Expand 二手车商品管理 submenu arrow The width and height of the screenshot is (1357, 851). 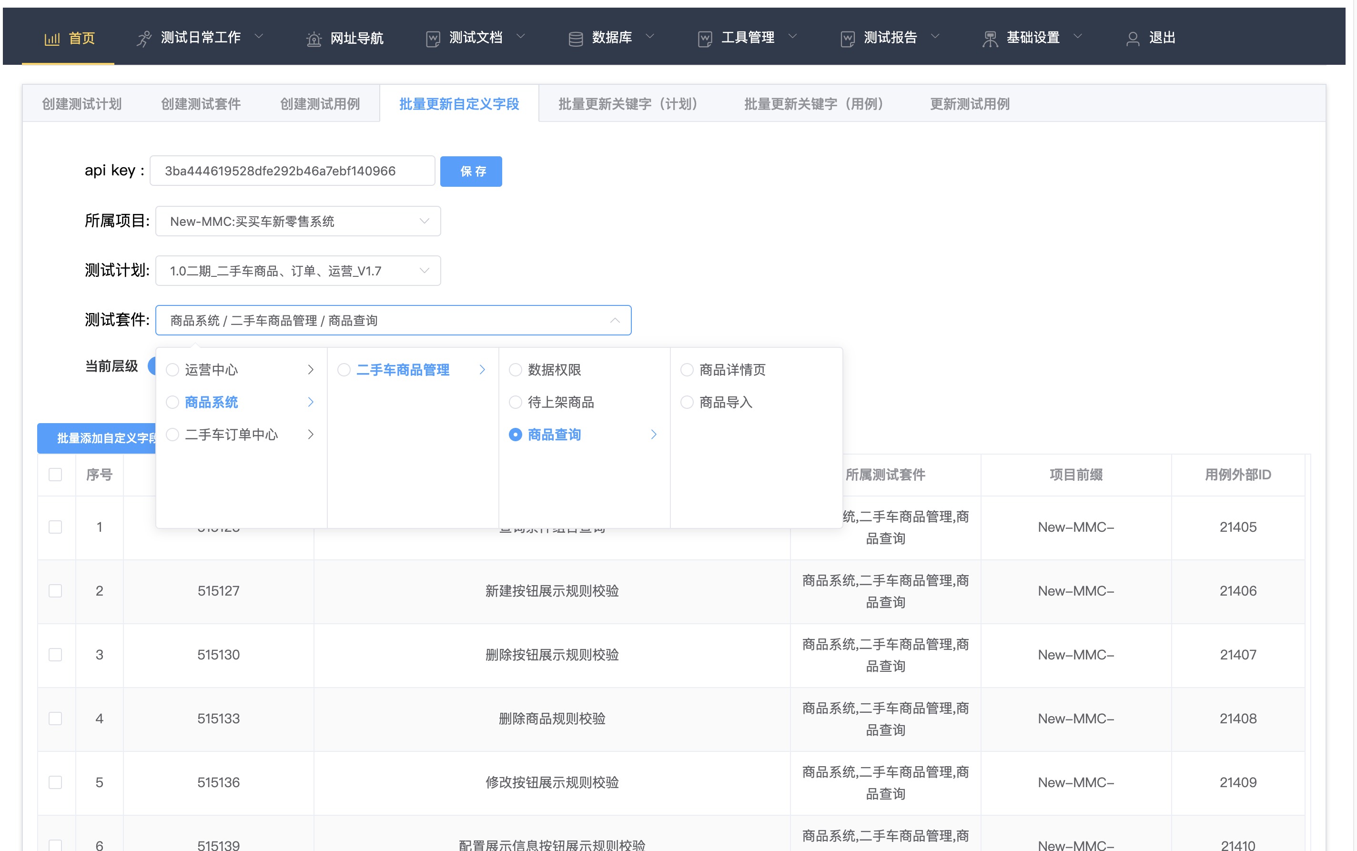point(482,370)
